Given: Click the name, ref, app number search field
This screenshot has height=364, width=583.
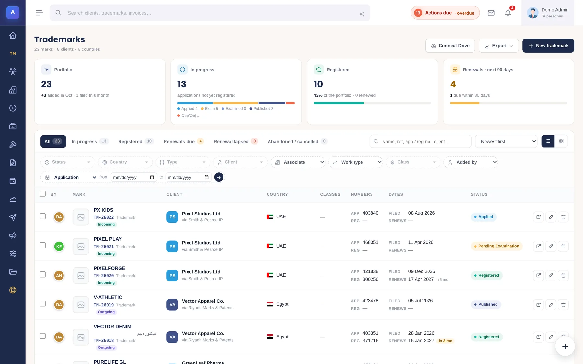Looking at the screenshot, I should coord(420,141).
